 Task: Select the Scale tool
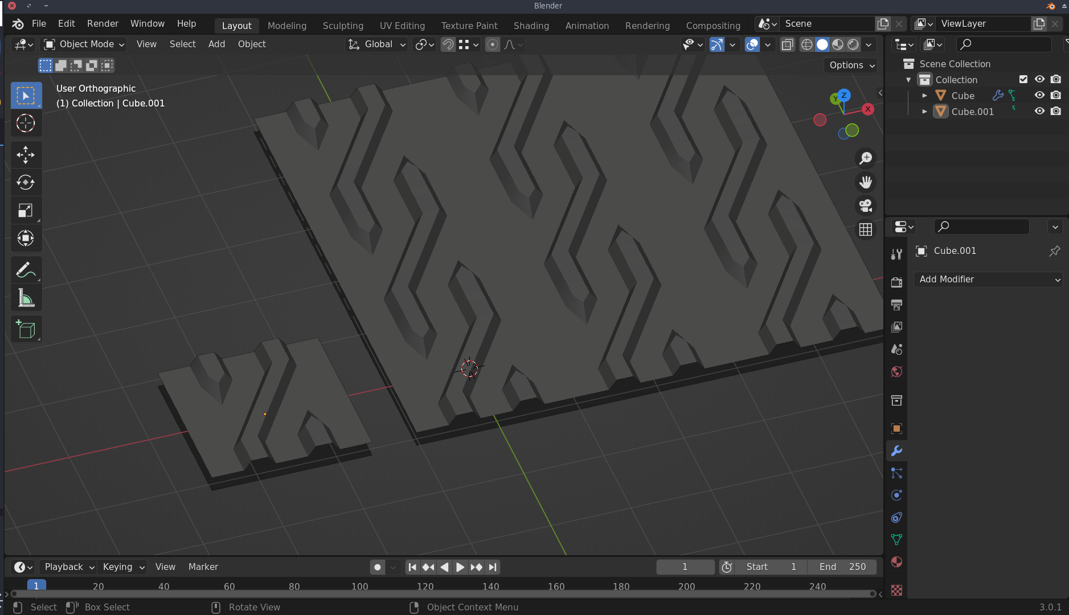click(26, 210)
